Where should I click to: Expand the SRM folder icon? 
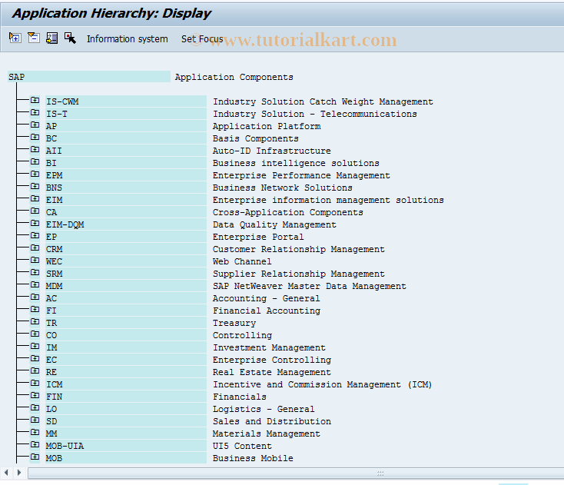[35, 272]
